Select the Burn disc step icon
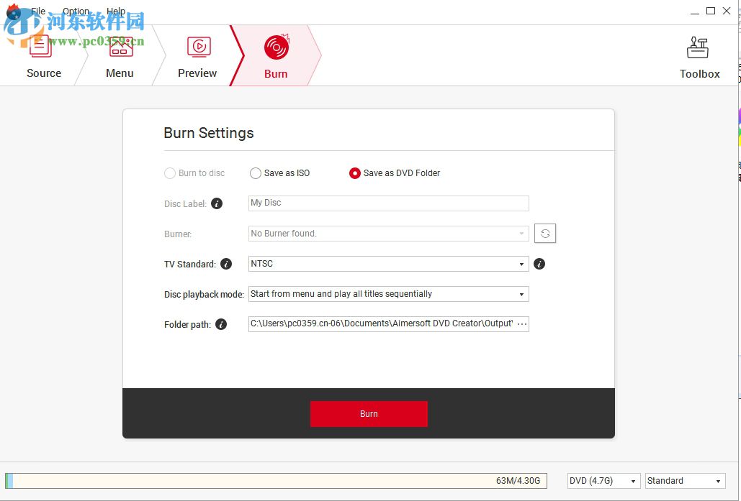Screen dimensions: 741x501 click(x=277, y=47)
